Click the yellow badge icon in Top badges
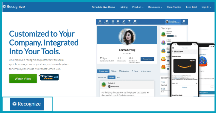This screenshot has width=216, height=113. click(x=163, y=59)
